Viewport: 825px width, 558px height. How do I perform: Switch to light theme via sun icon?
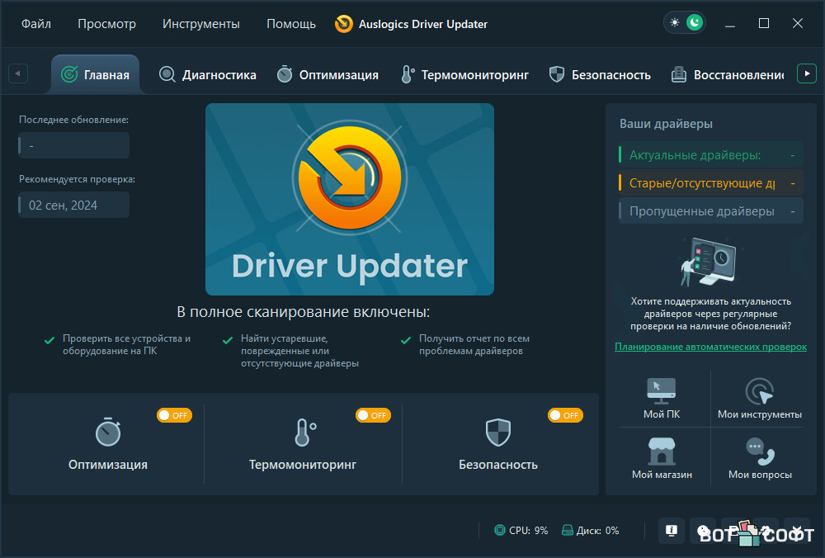pyautogui.click(x=675, y=22)
